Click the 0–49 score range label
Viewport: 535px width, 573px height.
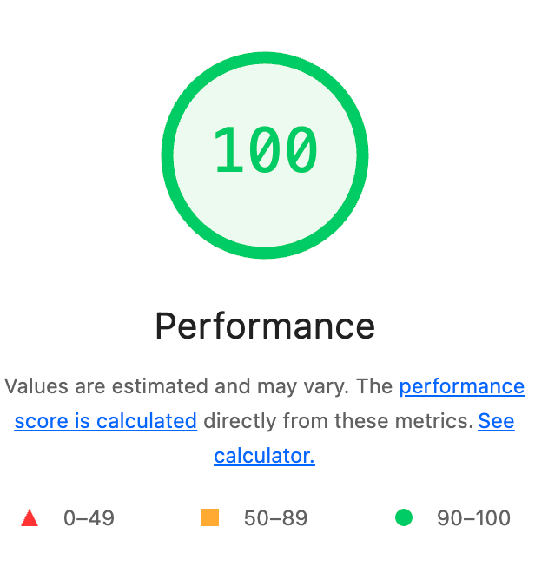[x=89, y=519]
